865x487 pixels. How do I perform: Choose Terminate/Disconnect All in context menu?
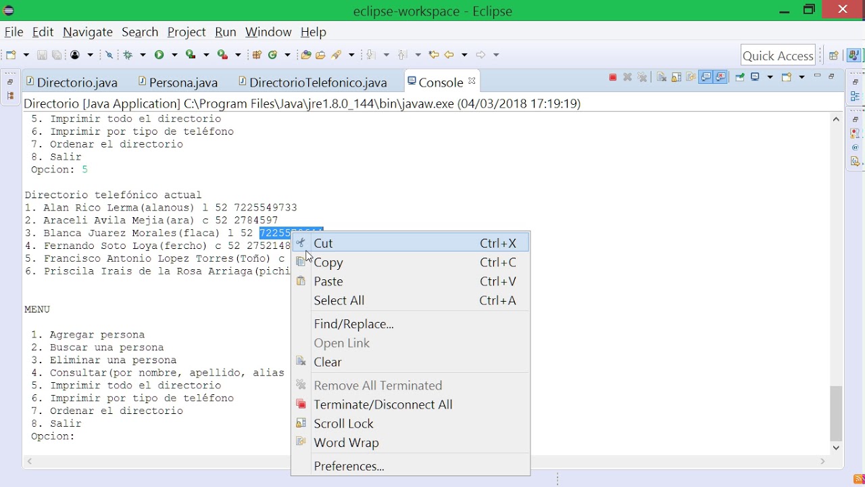(410, 404)
